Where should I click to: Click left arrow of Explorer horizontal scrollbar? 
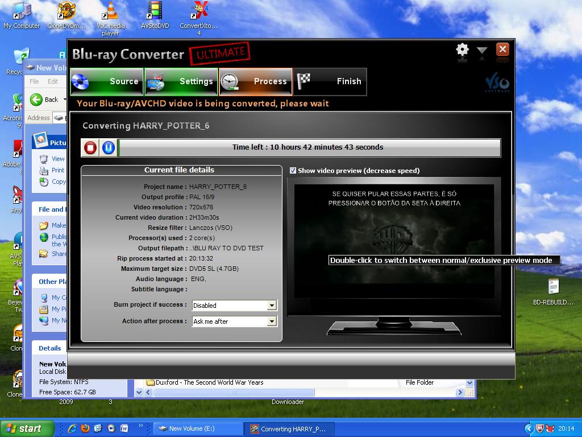pos(148,393)
